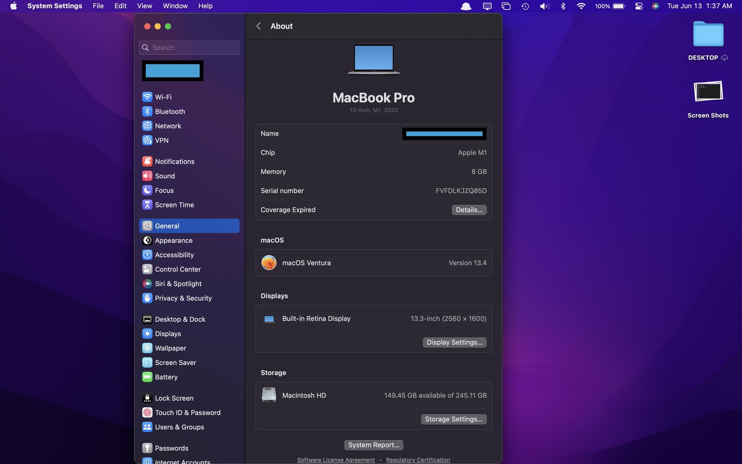Open Time Machine menu bar icon
The width and height of the screenshot is (742, 464).
point(525,6)
